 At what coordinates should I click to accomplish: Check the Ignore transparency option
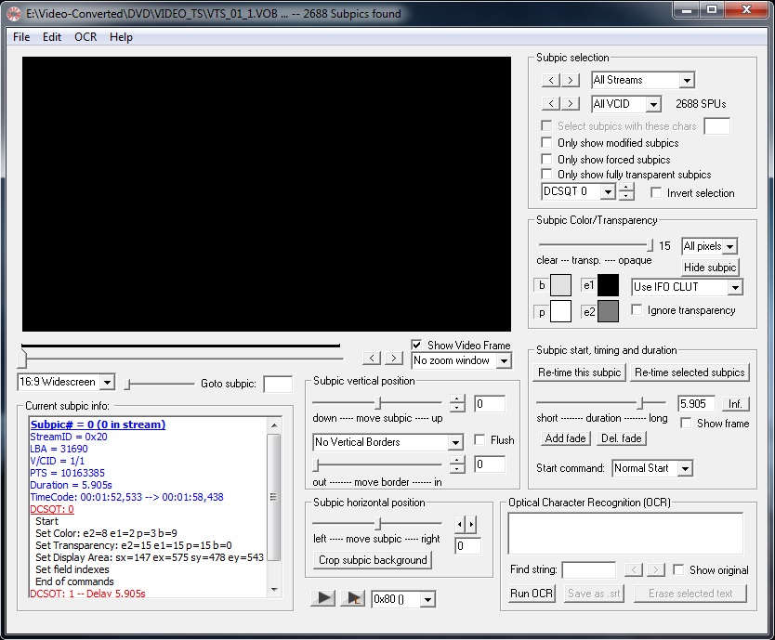click(637, 310)
